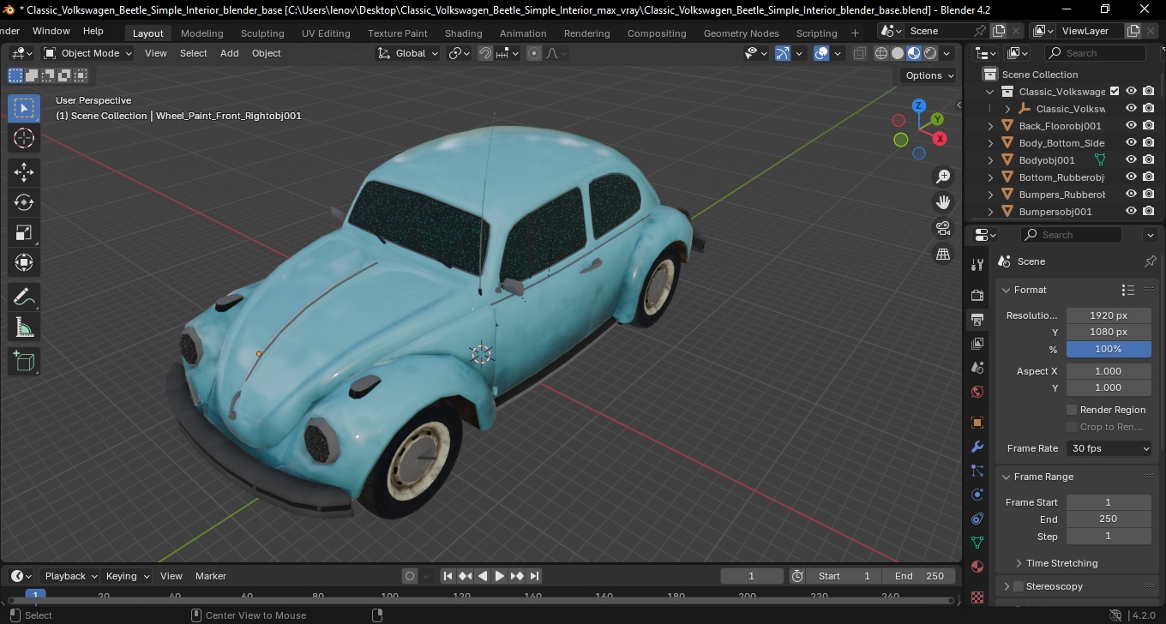Hide Bodyobj001 in viewport
Viewport: 1166px width, 624px height.
[x=1131, y=159]
